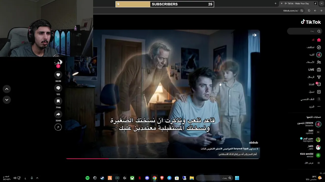325x182 pixels.
Task: Open the Kick wm5ld account
Action: coord(310,155)
